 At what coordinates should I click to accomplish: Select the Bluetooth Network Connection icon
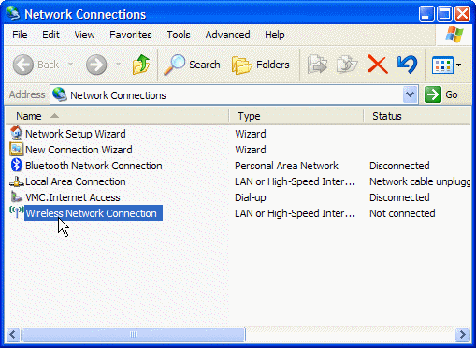click(x=16, y=166)
